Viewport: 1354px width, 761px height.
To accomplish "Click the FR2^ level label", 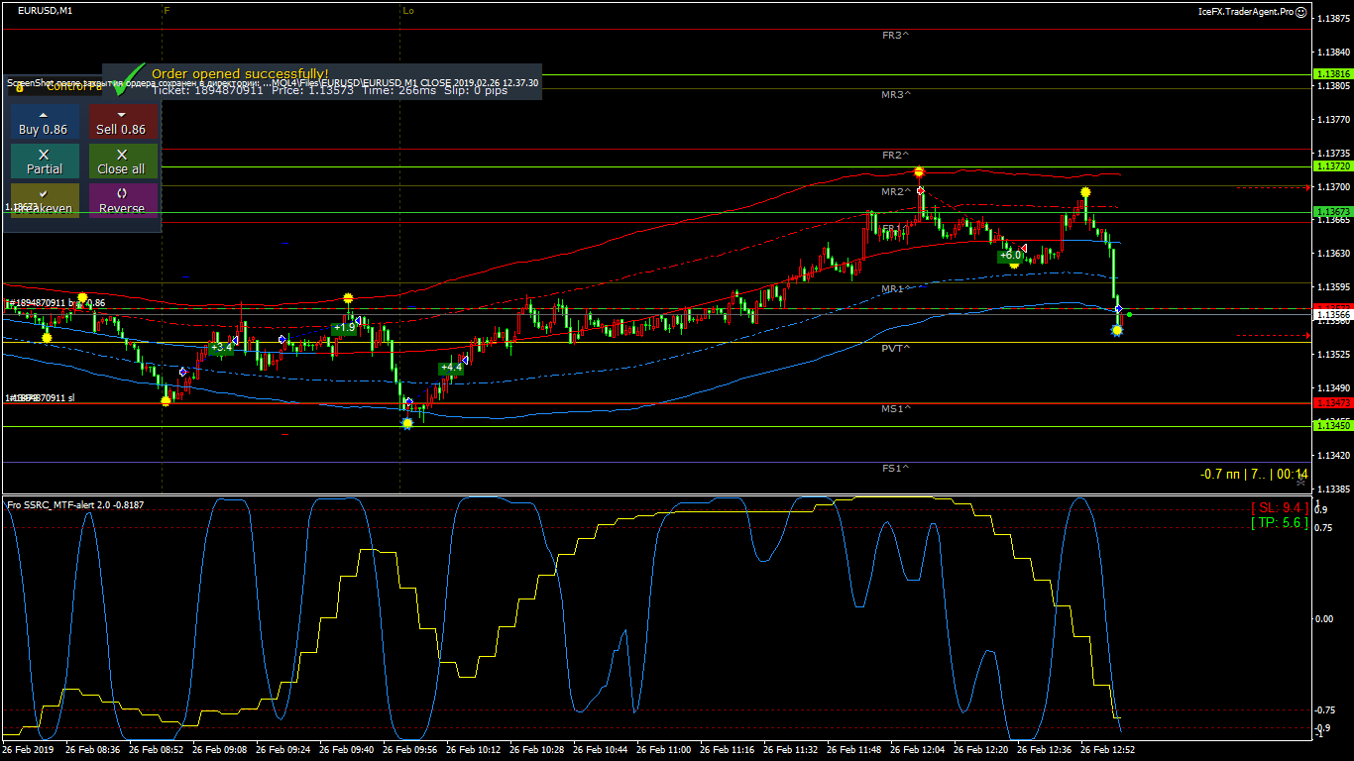I will pyautogui.click(x=896, y=156).
